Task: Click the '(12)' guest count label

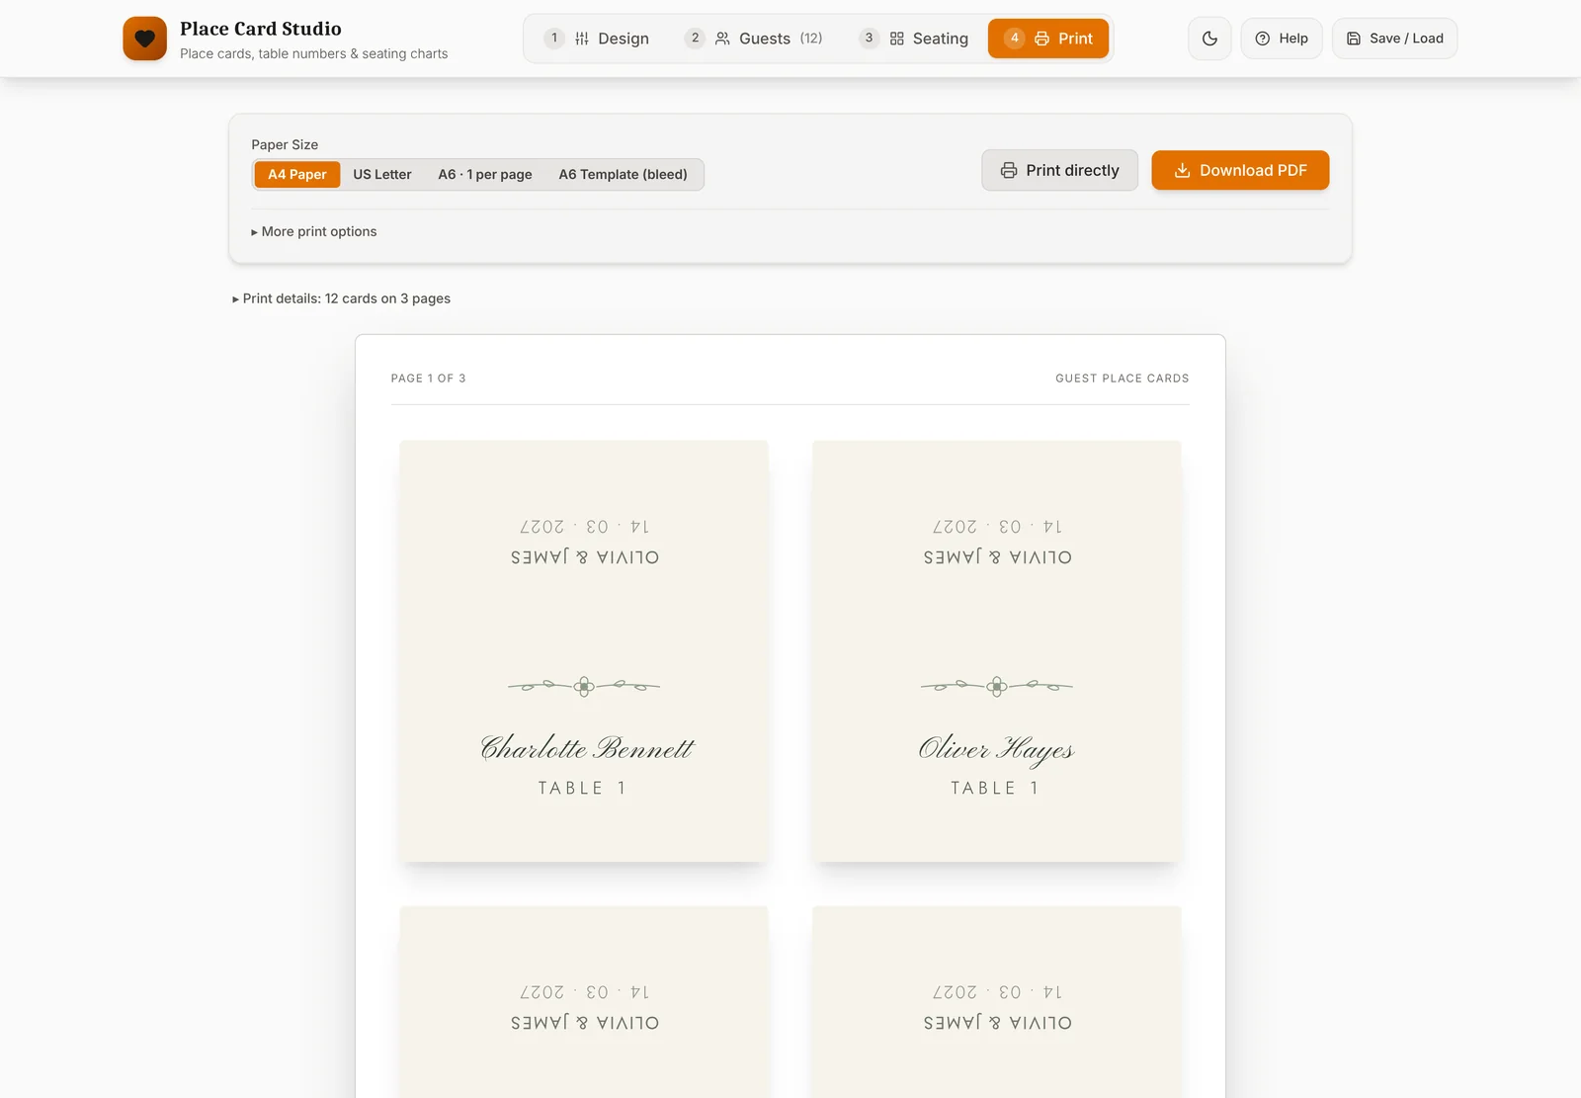Action: coord(811,39)
